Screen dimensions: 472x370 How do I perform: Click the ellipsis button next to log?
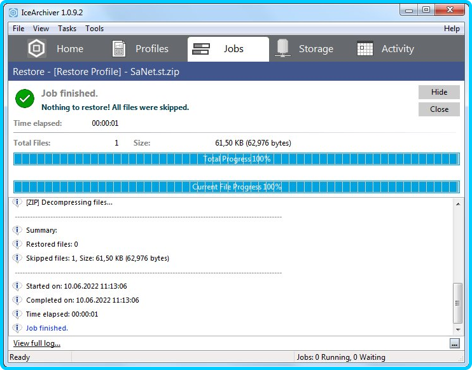tap(455, 343)
